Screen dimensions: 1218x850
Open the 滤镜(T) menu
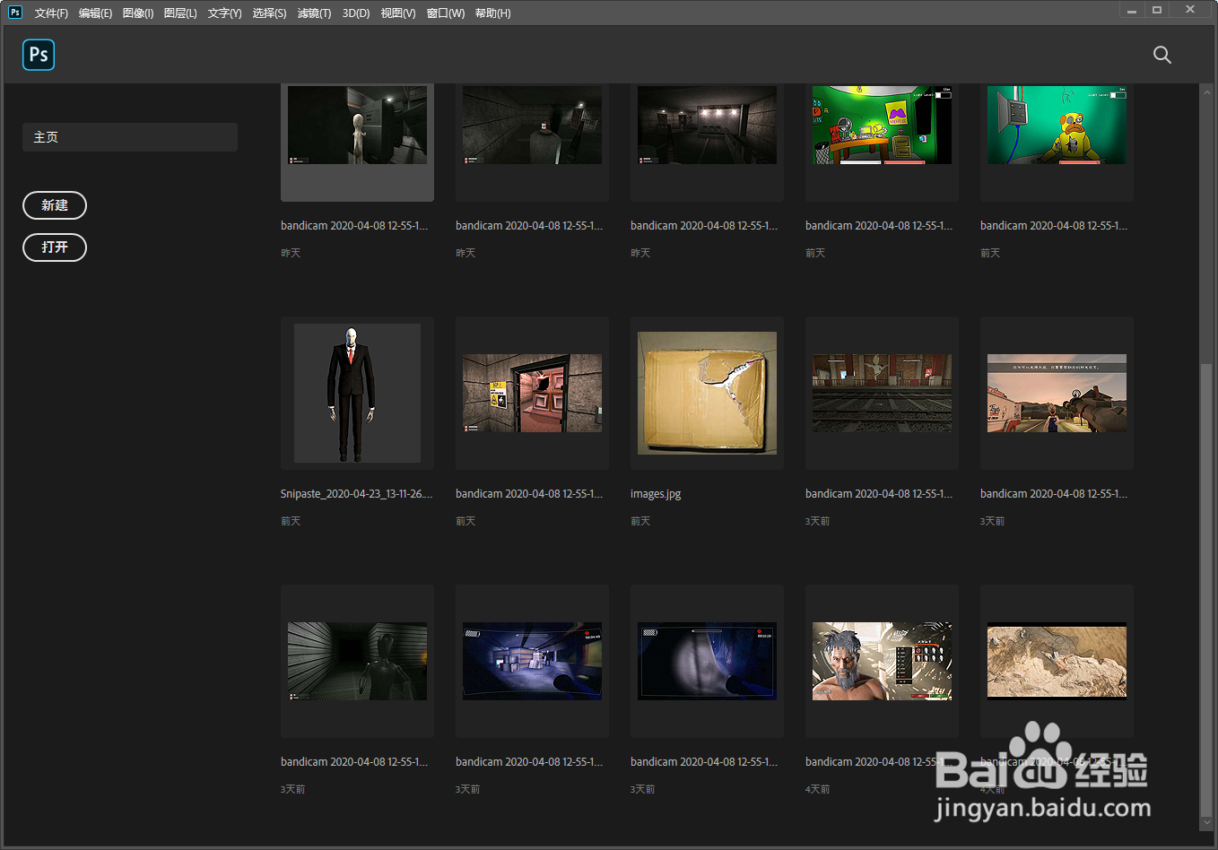tap(314, 13)
